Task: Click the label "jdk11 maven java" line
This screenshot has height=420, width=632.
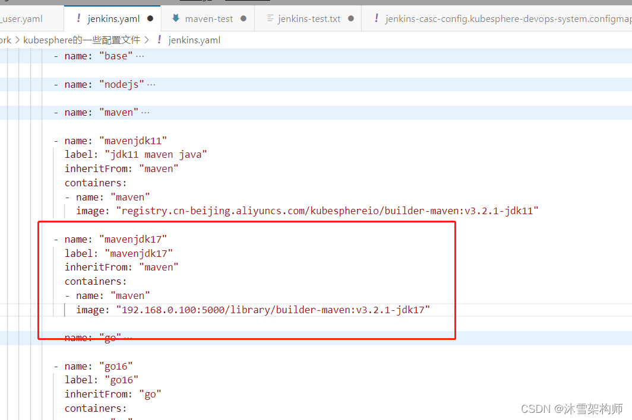Action: point(136,155)
